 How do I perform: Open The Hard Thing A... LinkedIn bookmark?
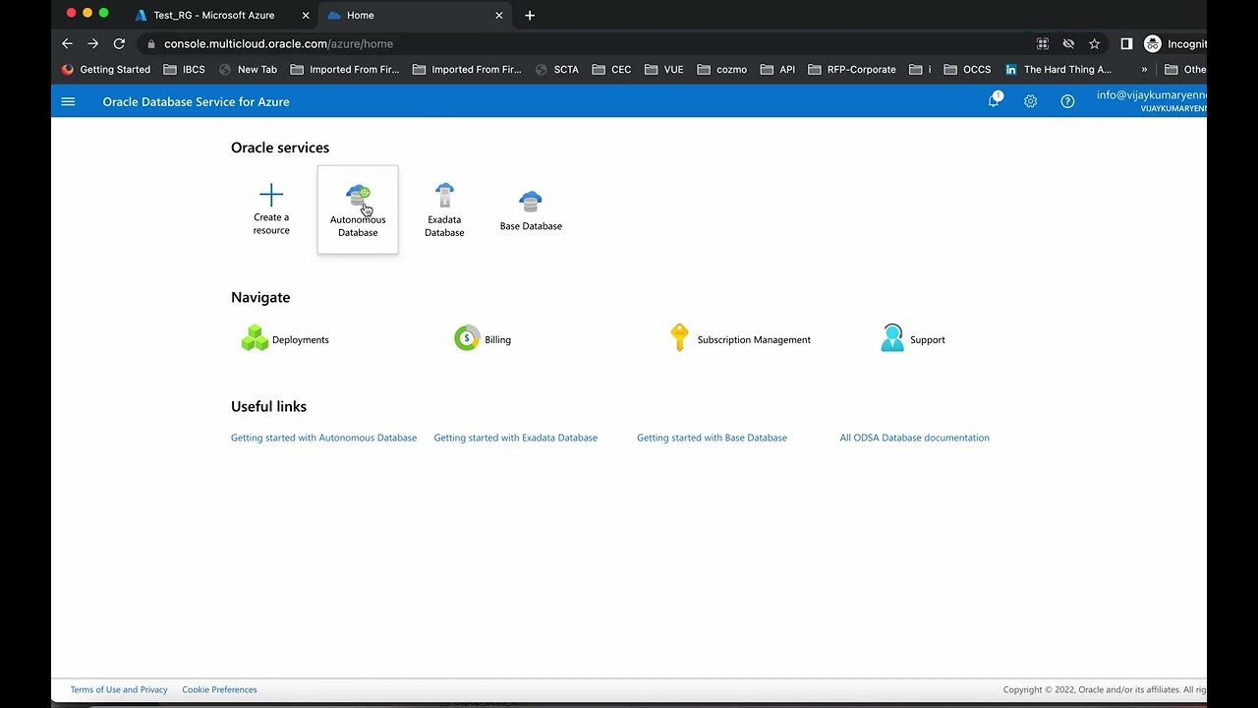pyautogui.click(x=1058, y=69)
